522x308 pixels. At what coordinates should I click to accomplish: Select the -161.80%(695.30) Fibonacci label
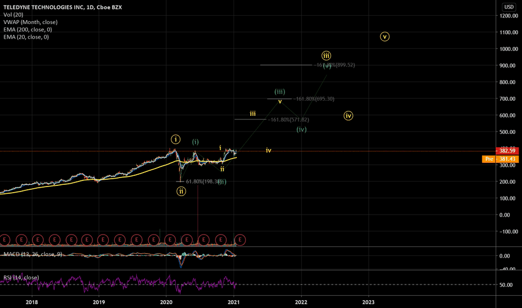tap(314, 99)
